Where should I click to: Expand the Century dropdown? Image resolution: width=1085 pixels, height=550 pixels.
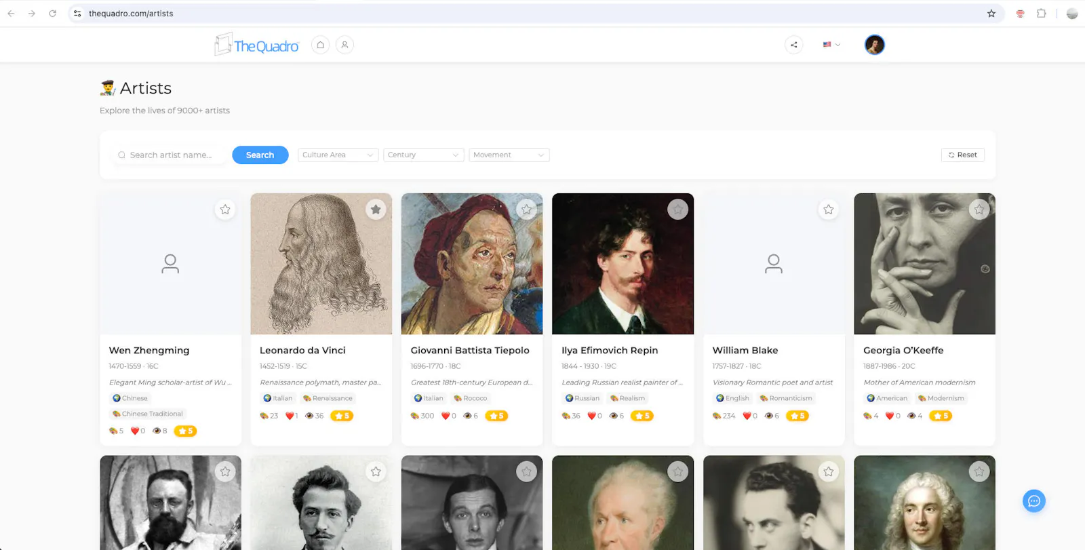pos(424,155)
